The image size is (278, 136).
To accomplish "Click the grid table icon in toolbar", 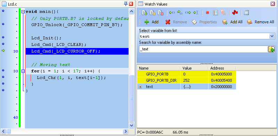I will 246,13.
